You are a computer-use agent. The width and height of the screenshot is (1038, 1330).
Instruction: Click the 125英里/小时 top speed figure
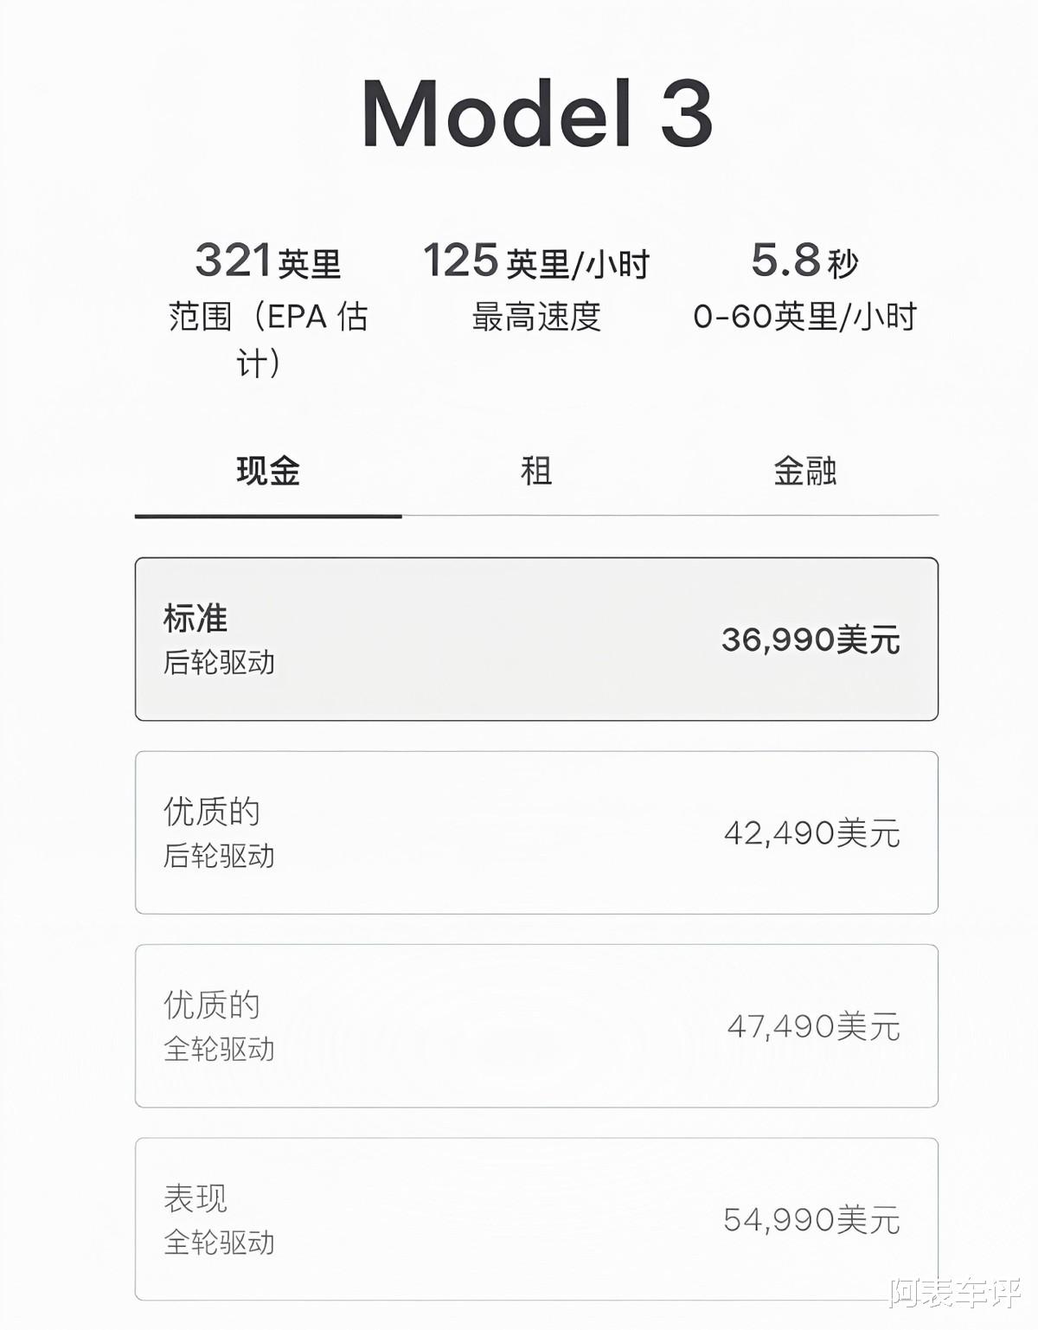[x=536, y=261]
